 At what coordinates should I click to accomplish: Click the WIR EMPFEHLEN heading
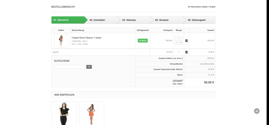pyautogui.click(x=64, y=95)
